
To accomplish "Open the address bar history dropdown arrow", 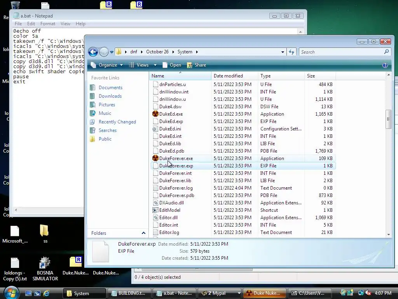I will tap(283, 52).
